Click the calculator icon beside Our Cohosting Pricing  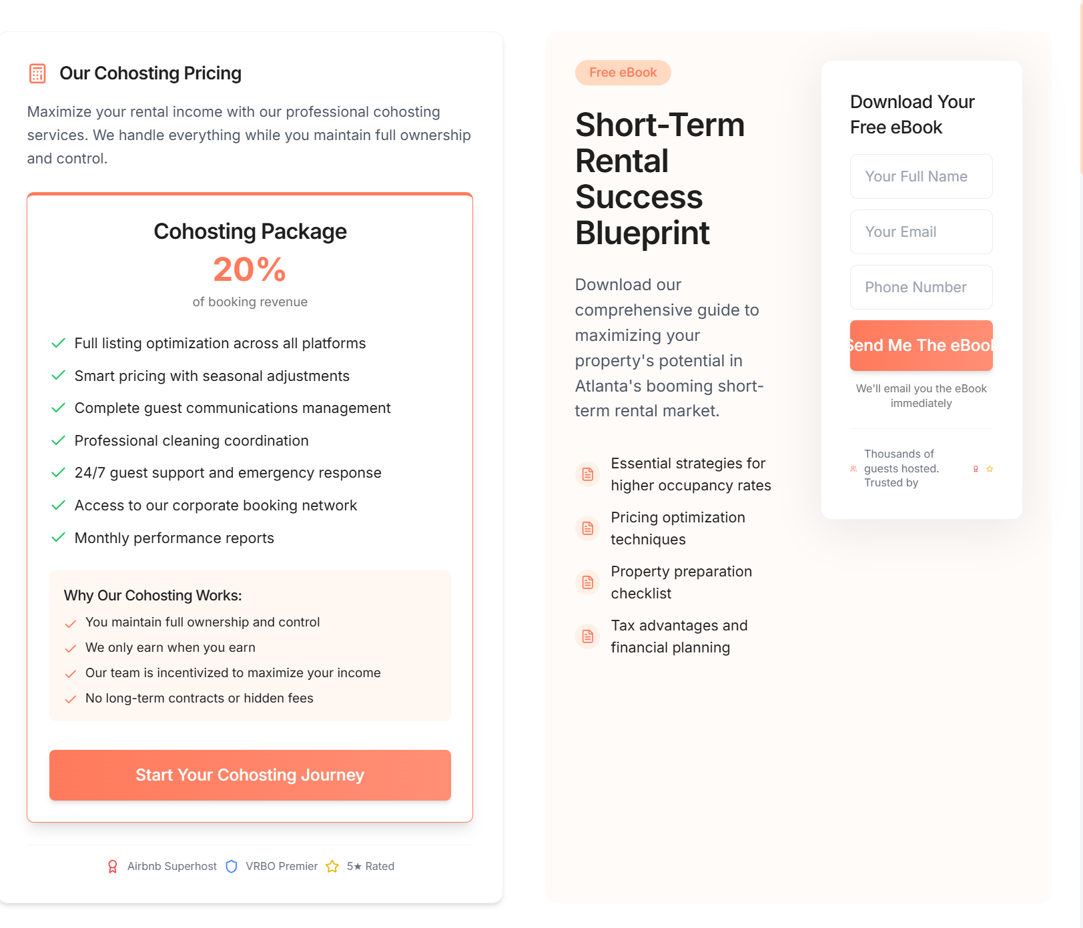coord(37,73)
